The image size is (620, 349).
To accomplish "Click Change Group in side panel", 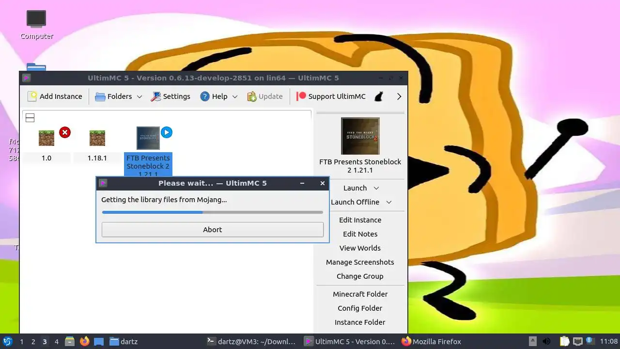I will (x=360, y=276).
